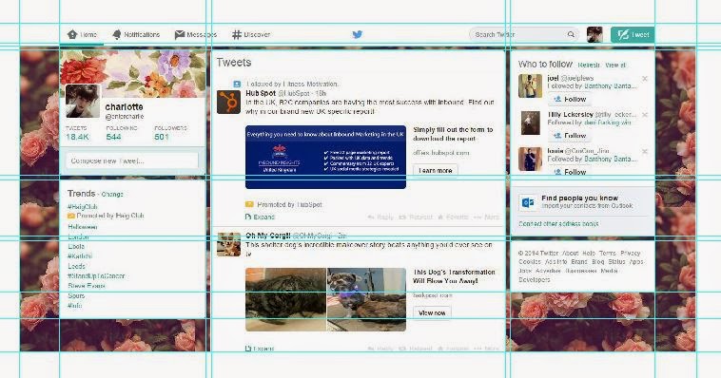The width and height of the screenshot is (721, 378).
Task: Click the search magnifier icon
Action: click(x=571, y=34)
